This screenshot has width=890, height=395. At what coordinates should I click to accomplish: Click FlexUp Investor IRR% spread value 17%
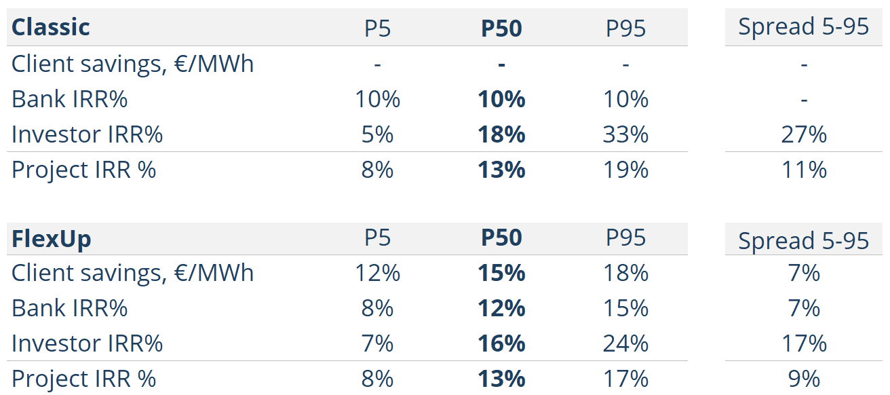(804, 343)
